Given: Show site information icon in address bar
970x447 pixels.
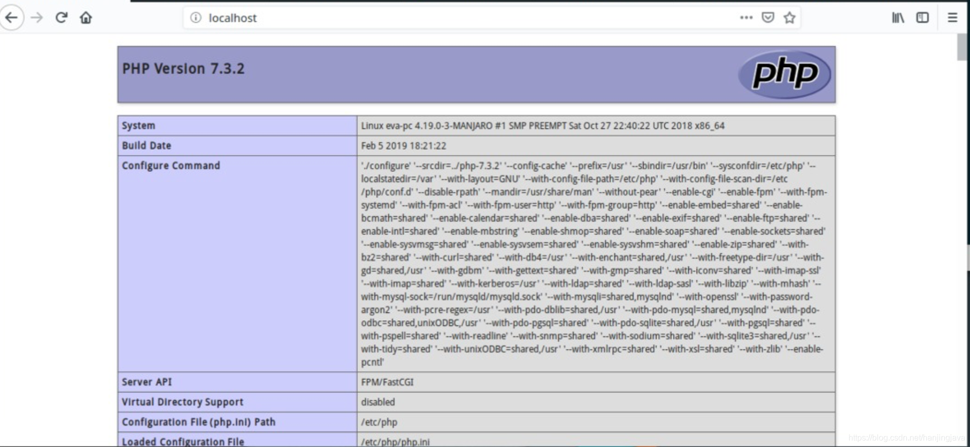Looking at the screenshot, I should tap(196, 18).
